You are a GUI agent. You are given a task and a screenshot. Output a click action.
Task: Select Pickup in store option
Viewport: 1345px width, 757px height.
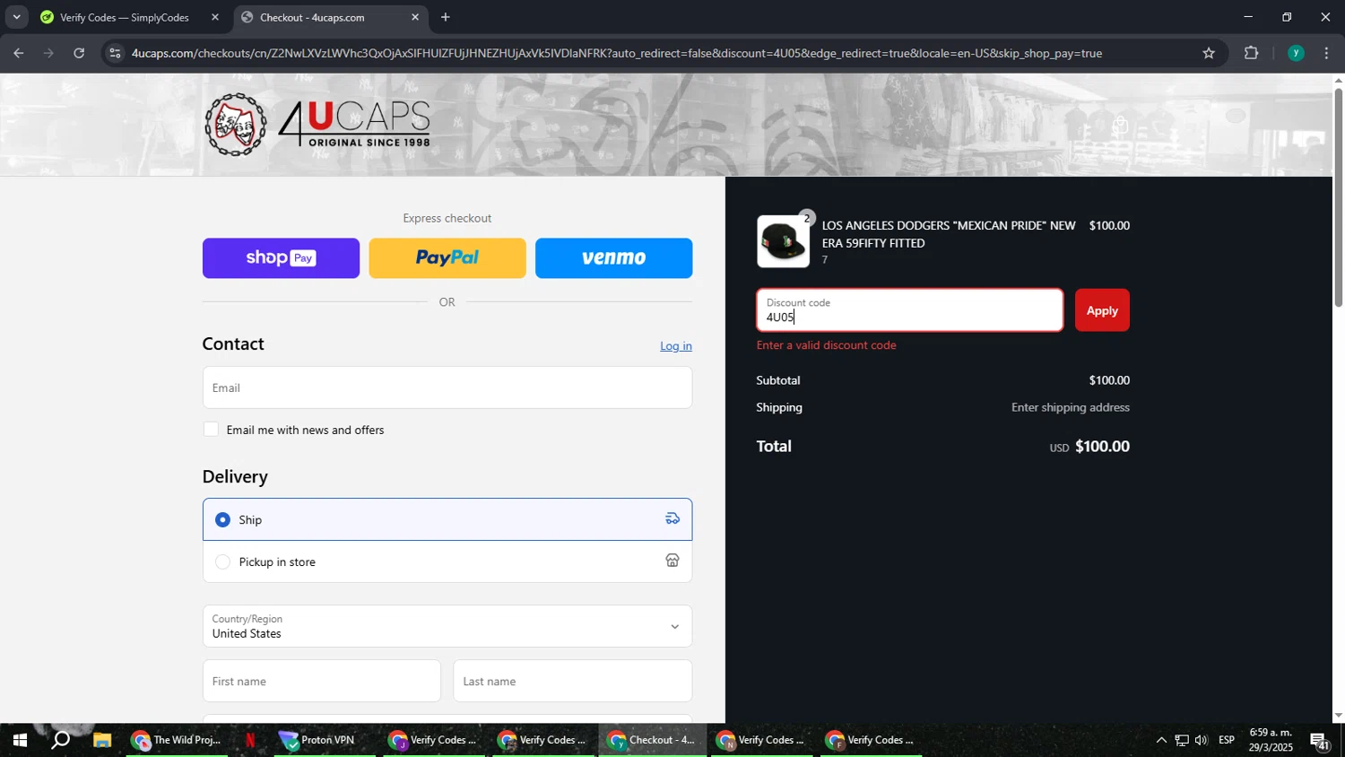click(447, 561)
